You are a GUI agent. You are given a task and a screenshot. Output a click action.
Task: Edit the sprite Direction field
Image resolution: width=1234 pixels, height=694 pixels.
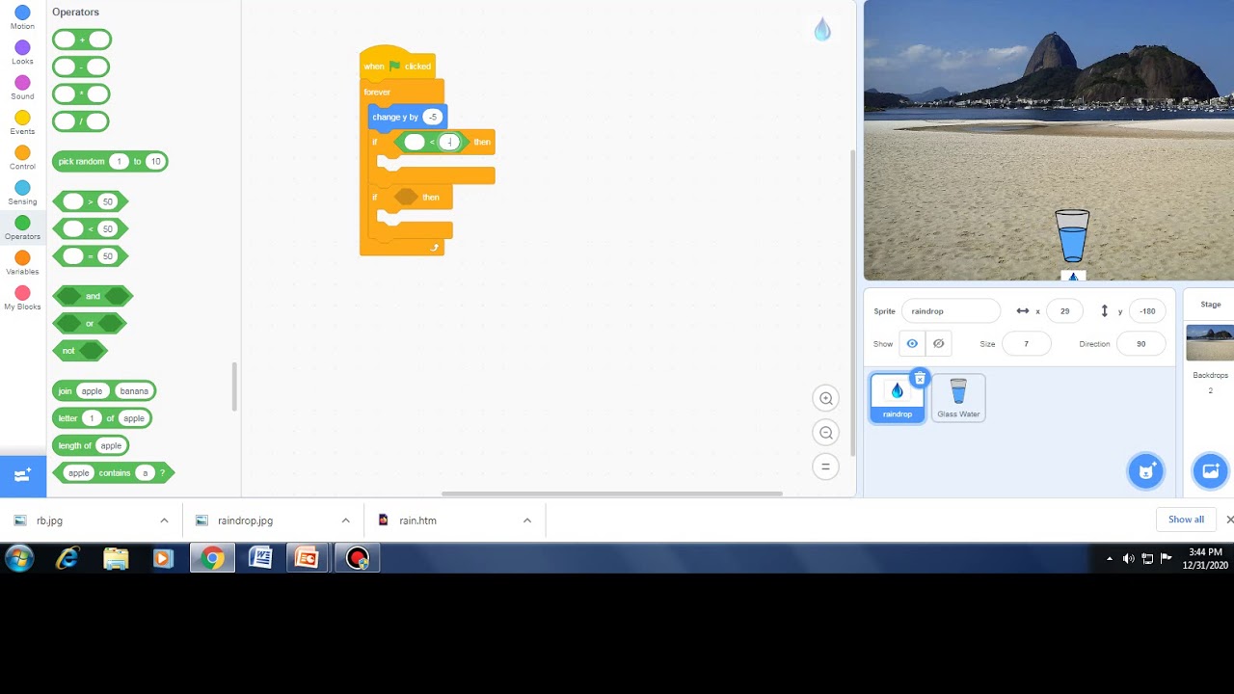(1140, 344)
